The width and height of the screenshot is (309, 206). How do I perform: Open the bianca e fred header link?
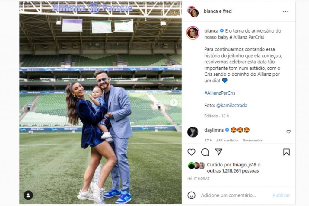click(218, 11)
